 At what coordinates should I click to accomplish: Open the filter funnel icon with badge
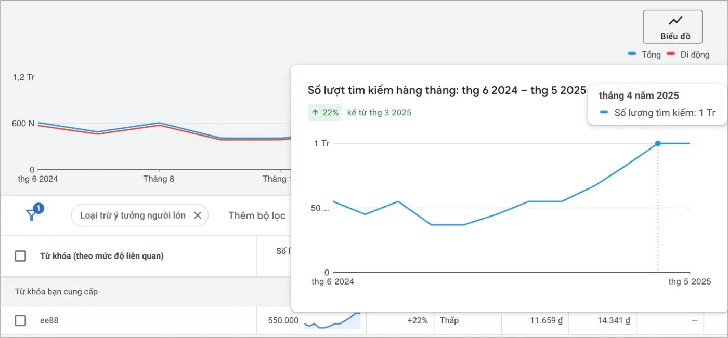pos(32,214)
